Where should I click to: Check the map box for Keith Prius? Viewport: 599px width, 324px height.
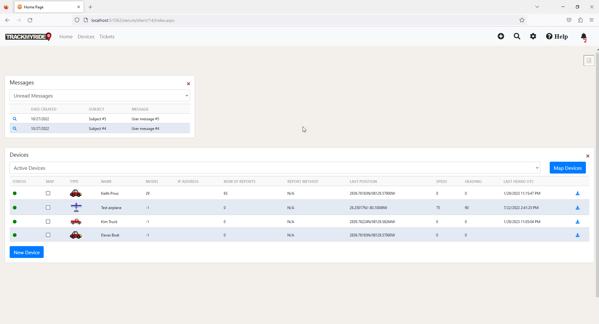click(x=48, y=193)
